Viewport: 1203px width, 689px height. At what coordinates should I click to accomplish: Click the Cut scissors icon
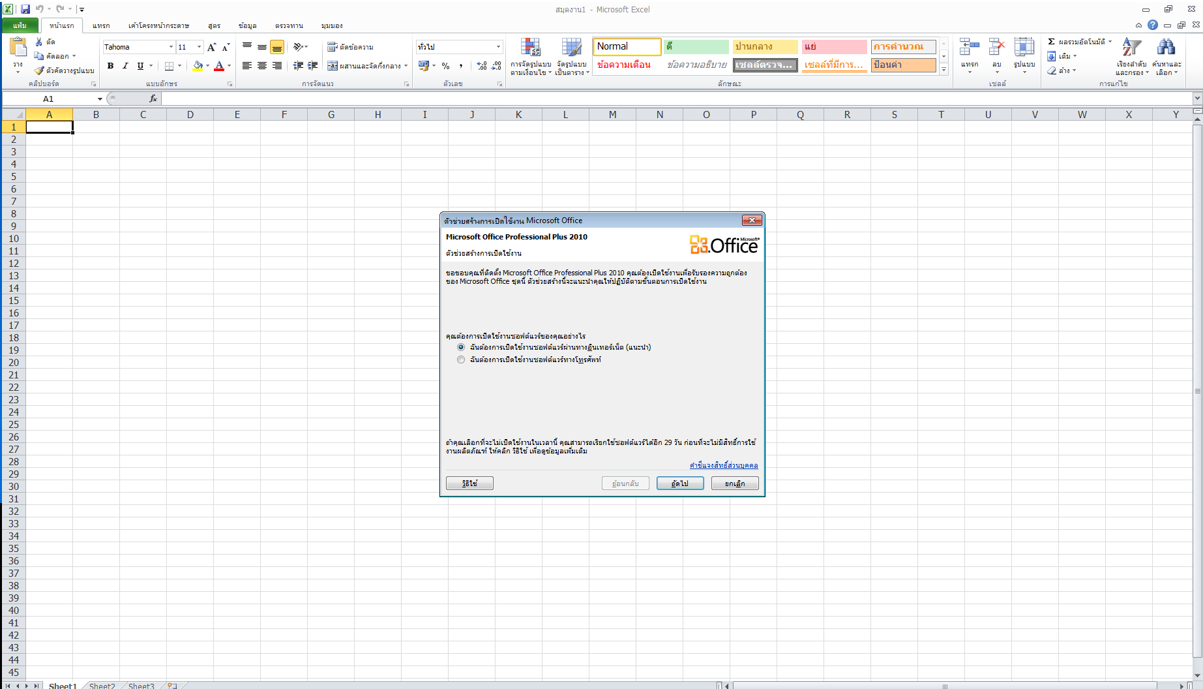click(39, 42)
